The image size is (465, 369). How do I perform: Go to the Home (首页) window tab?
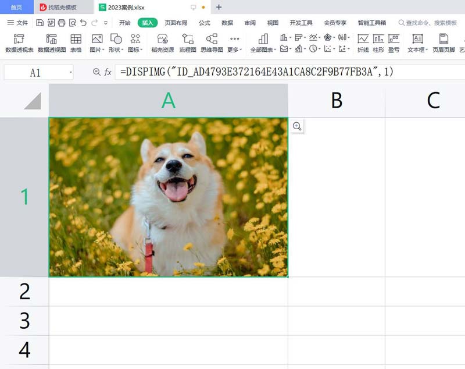click(17, 7)
